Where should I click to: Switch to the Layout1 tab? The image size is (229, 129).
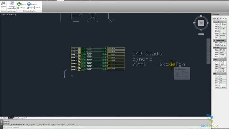pyautogui.click(x=16, y=118)
